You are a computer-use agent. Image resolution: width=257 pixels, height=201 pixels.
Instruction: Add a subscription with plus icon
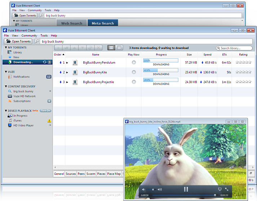tap(49, 101)
